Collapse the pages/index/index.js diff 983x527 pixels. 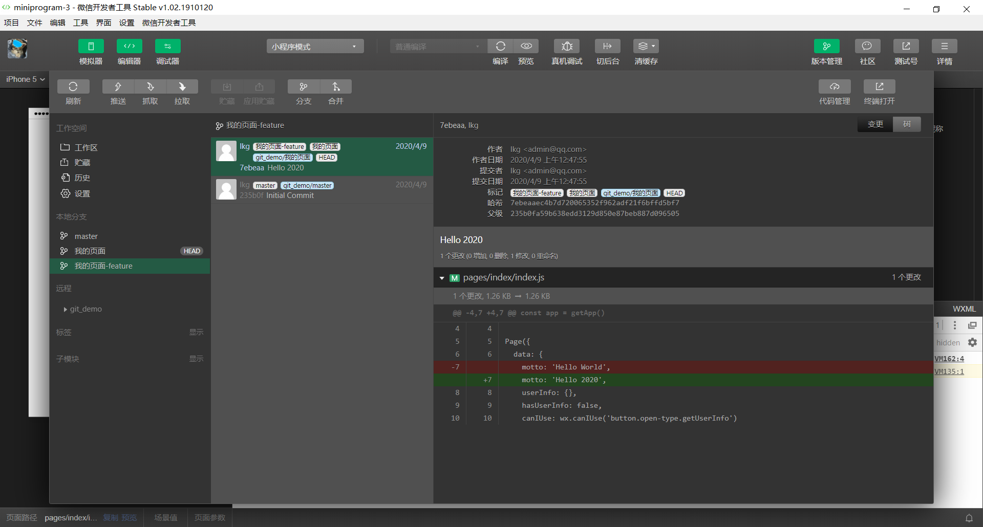[442, 278]
